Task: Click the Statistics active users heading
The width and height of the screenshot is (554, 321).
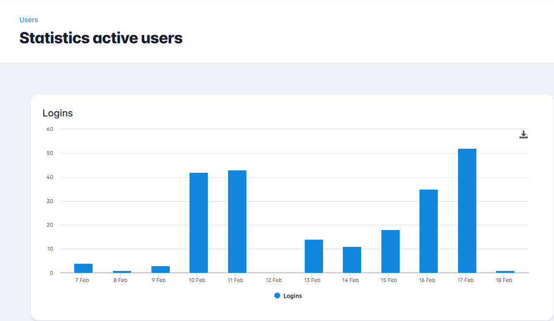Action: click(x=101, y=38)
